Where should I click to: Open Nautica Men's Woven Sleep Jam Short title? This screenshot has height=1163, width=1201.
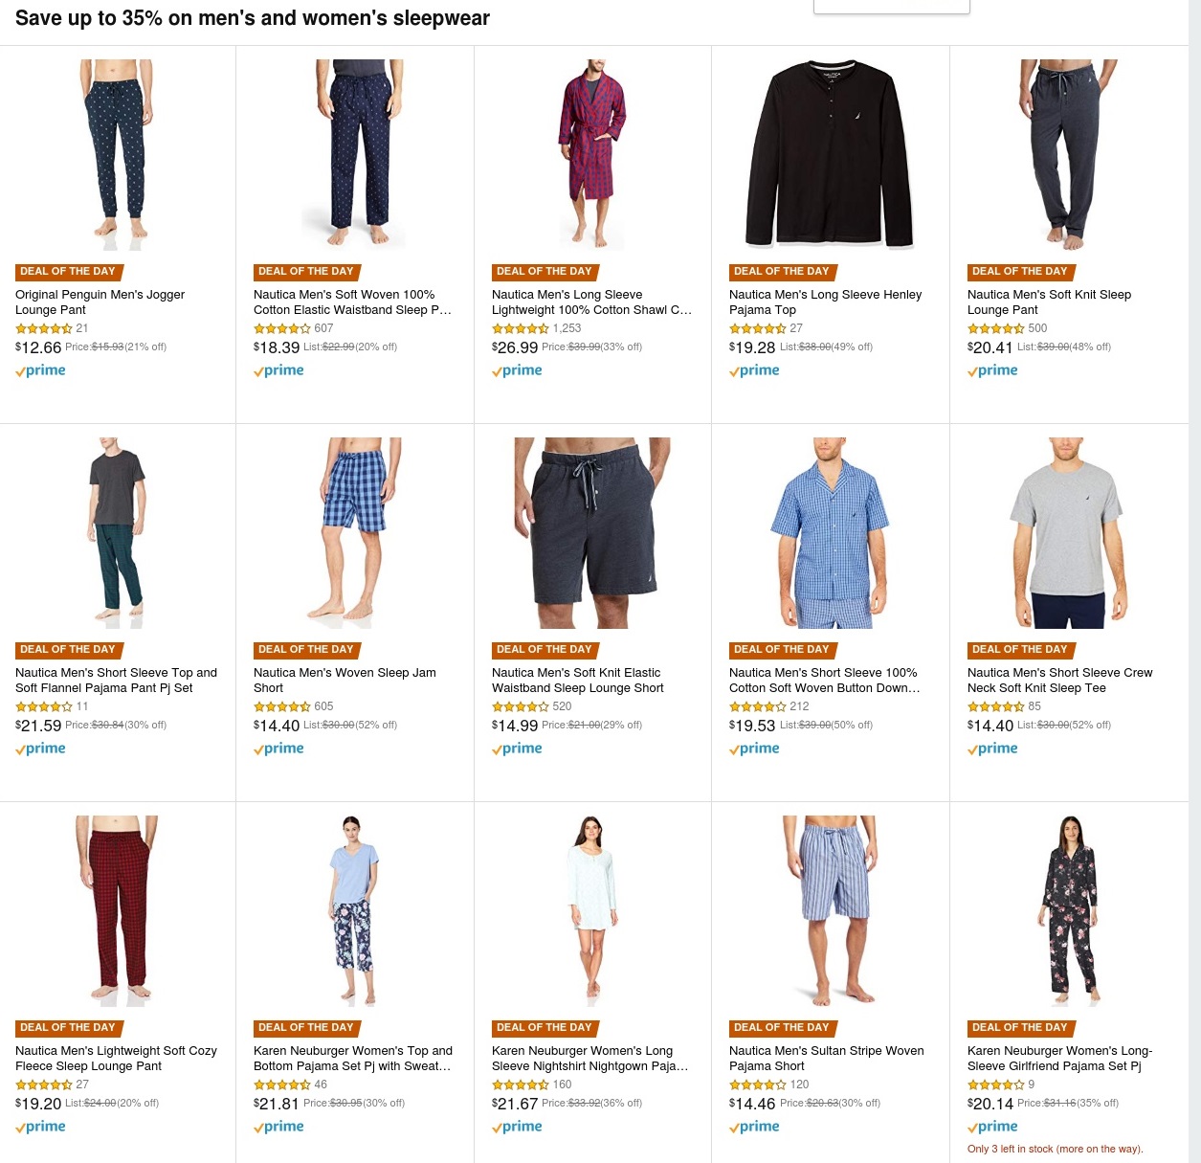click(345, 680)
